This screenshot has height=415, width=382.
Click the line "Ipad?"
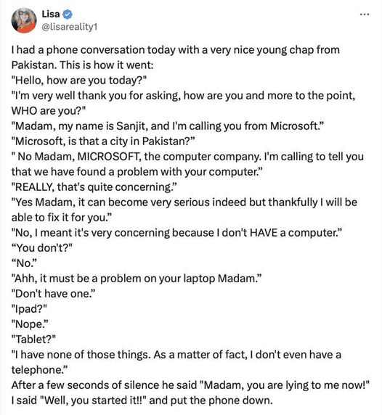(29, 309)
